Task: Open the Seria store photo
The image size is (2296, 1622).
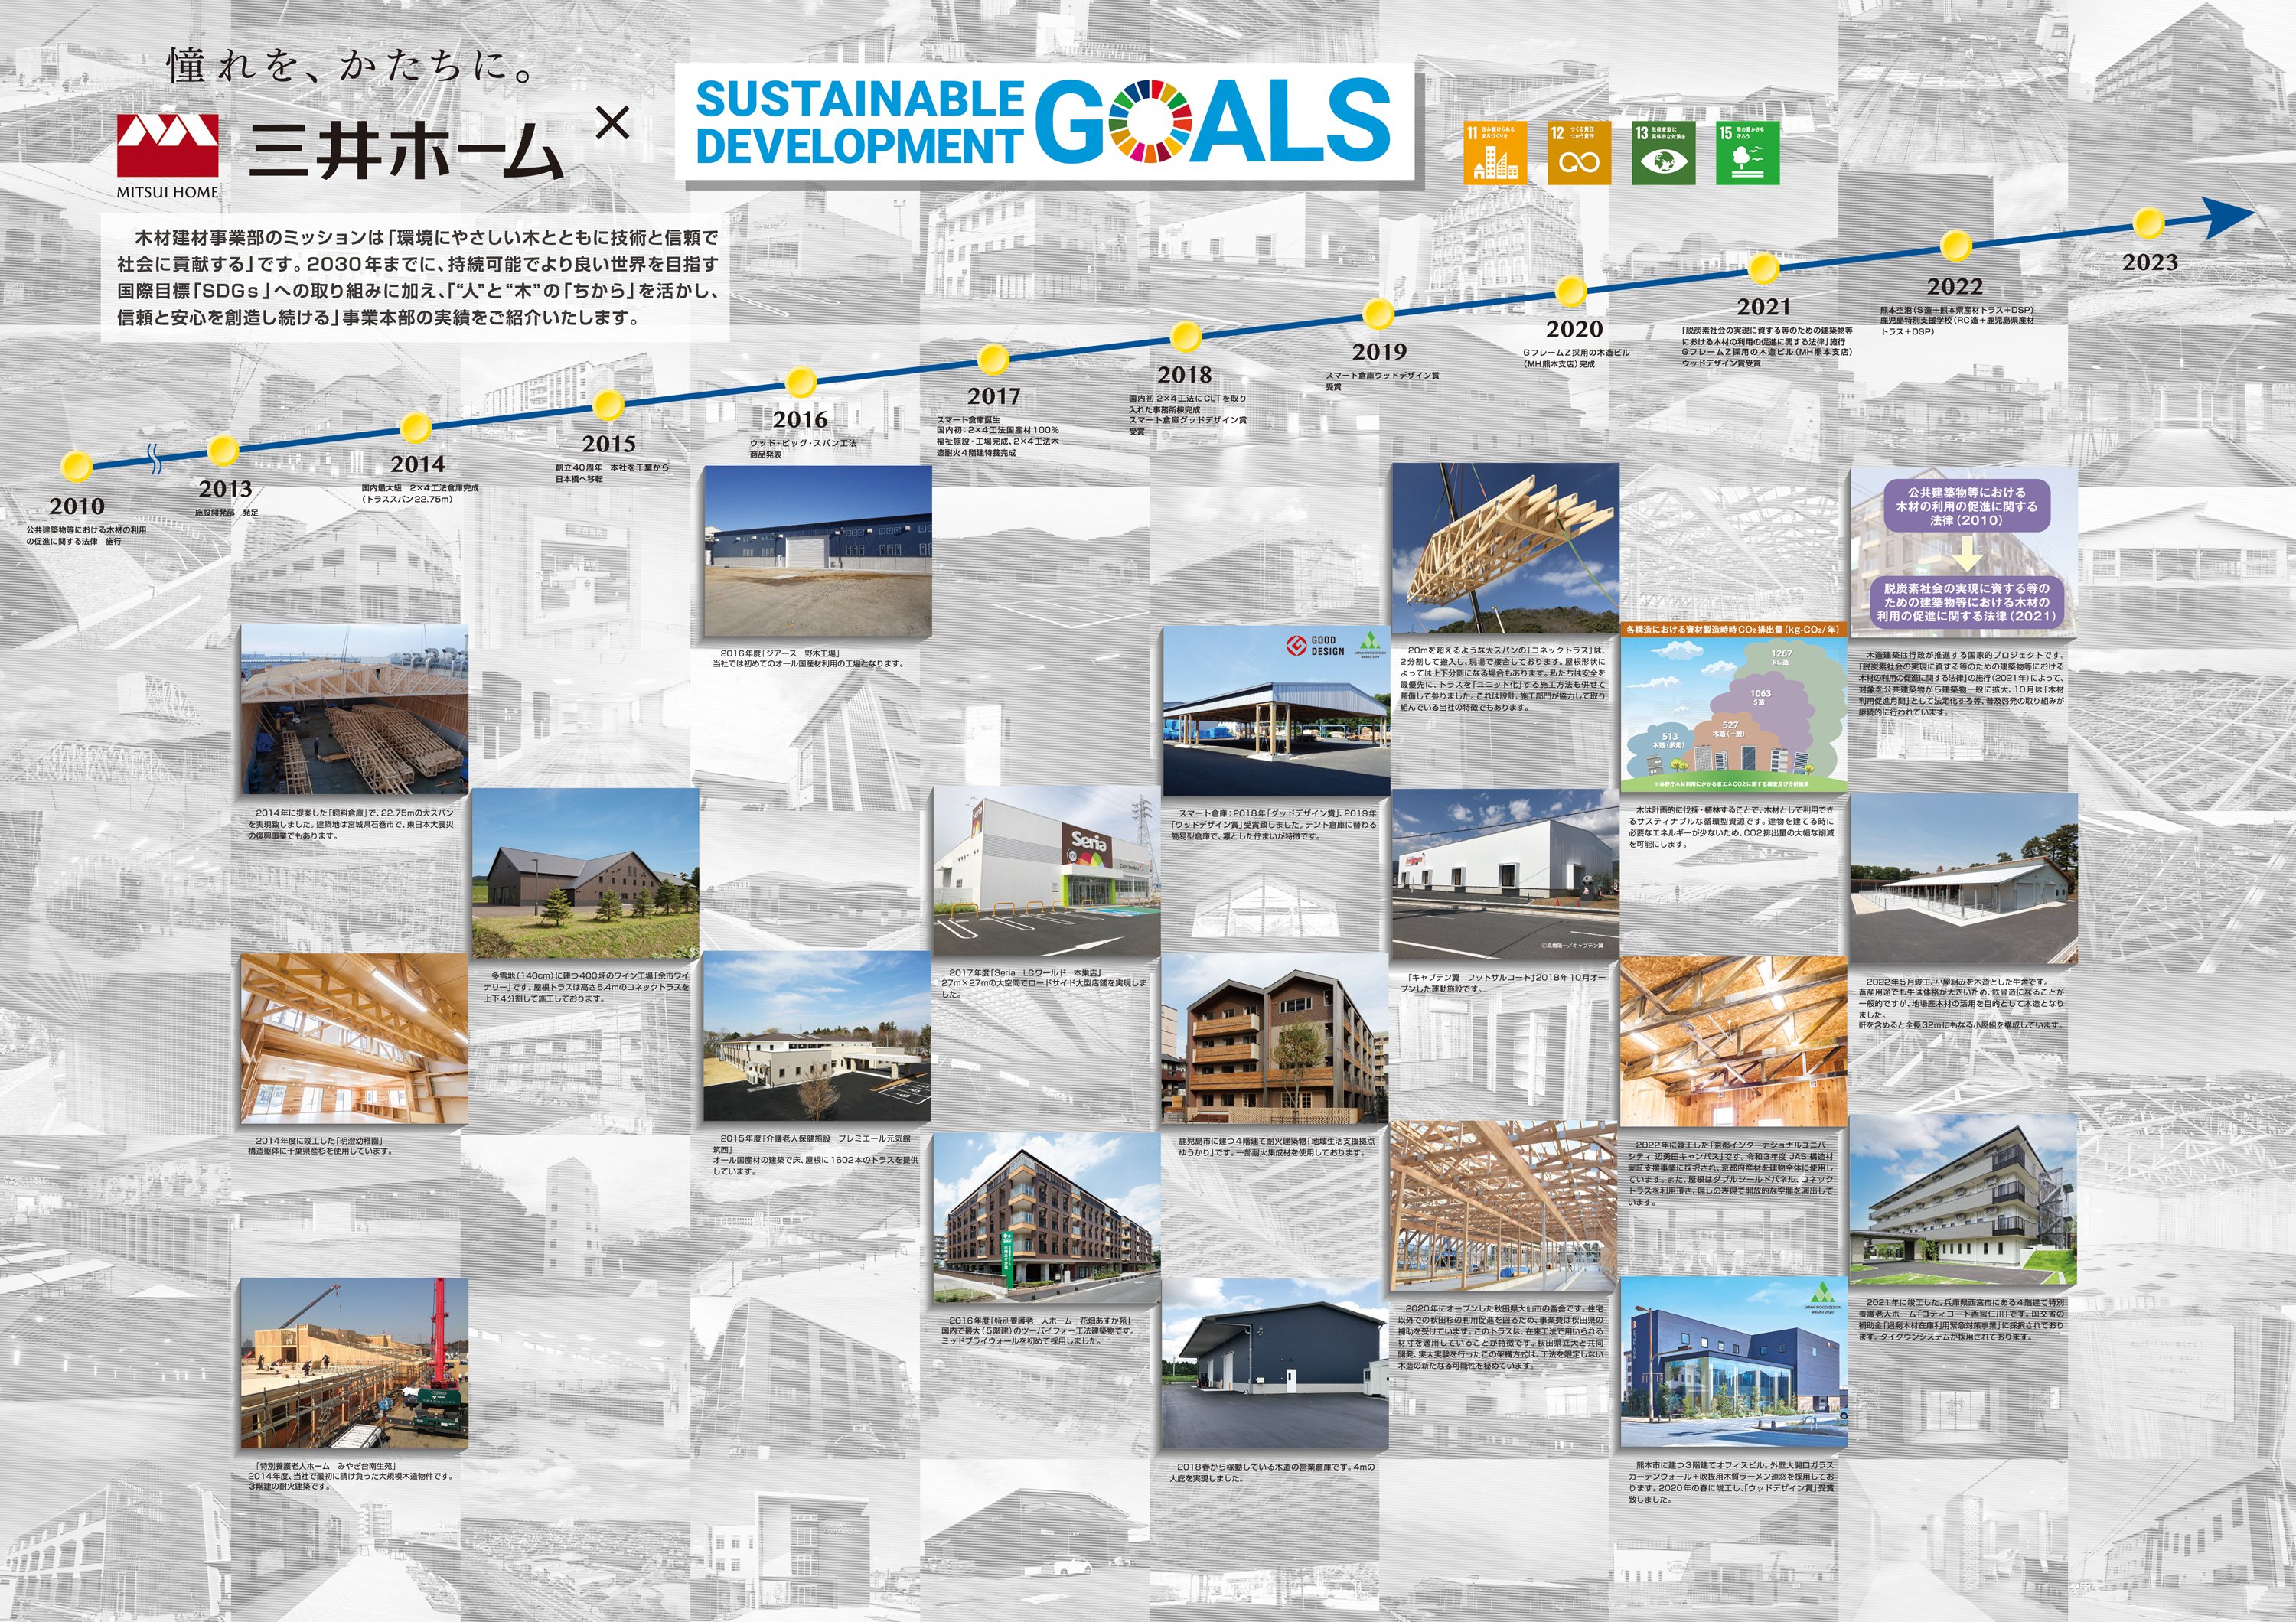Action: coord(1046,871)
